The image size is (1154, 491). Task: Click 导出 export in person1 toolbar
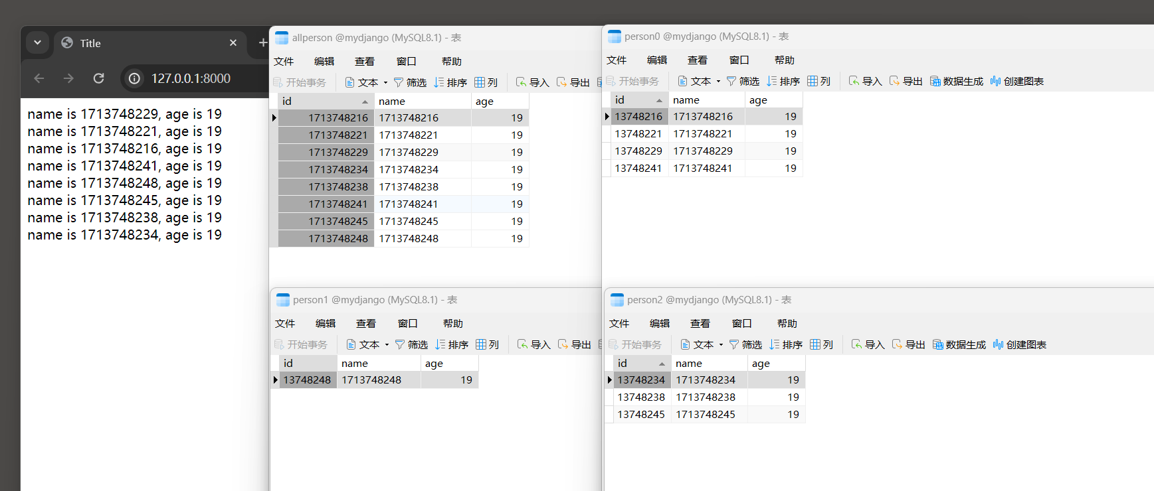[574, 344]
